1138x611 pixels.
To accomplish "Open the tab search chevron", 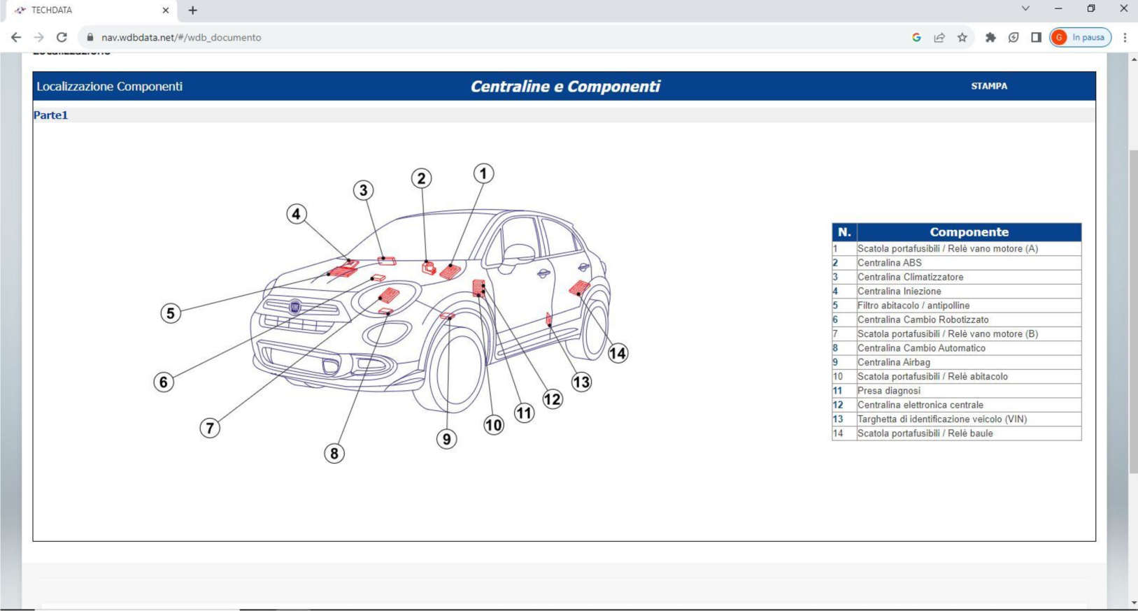I will [x=1025, y=9].
